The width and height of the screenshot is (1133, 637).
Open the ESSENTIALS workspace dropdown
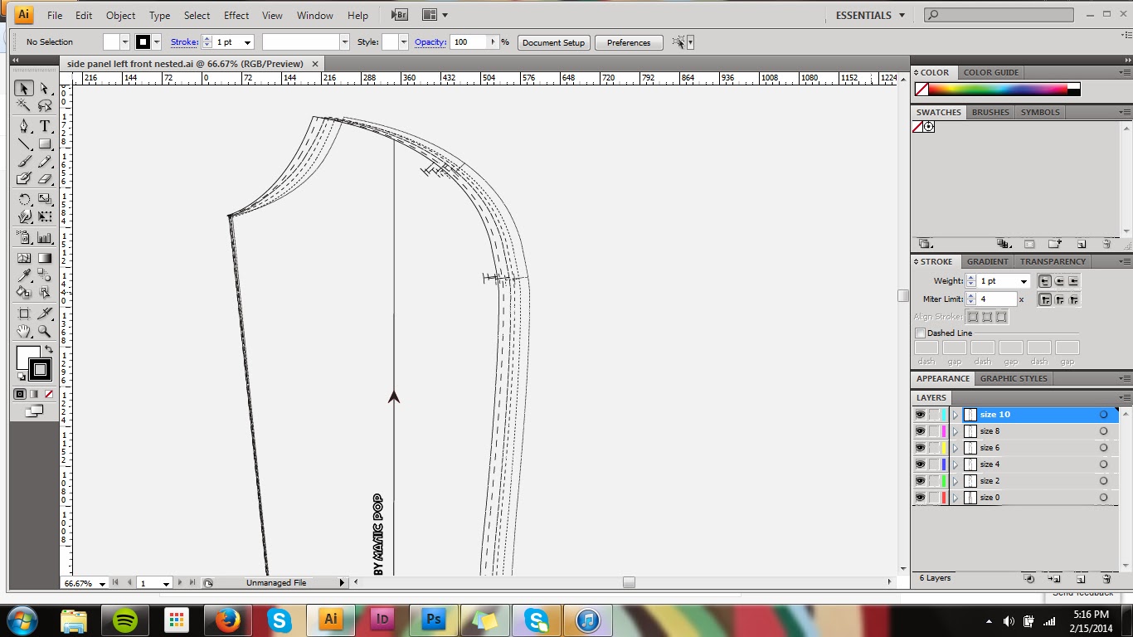[x=869, y=15]
